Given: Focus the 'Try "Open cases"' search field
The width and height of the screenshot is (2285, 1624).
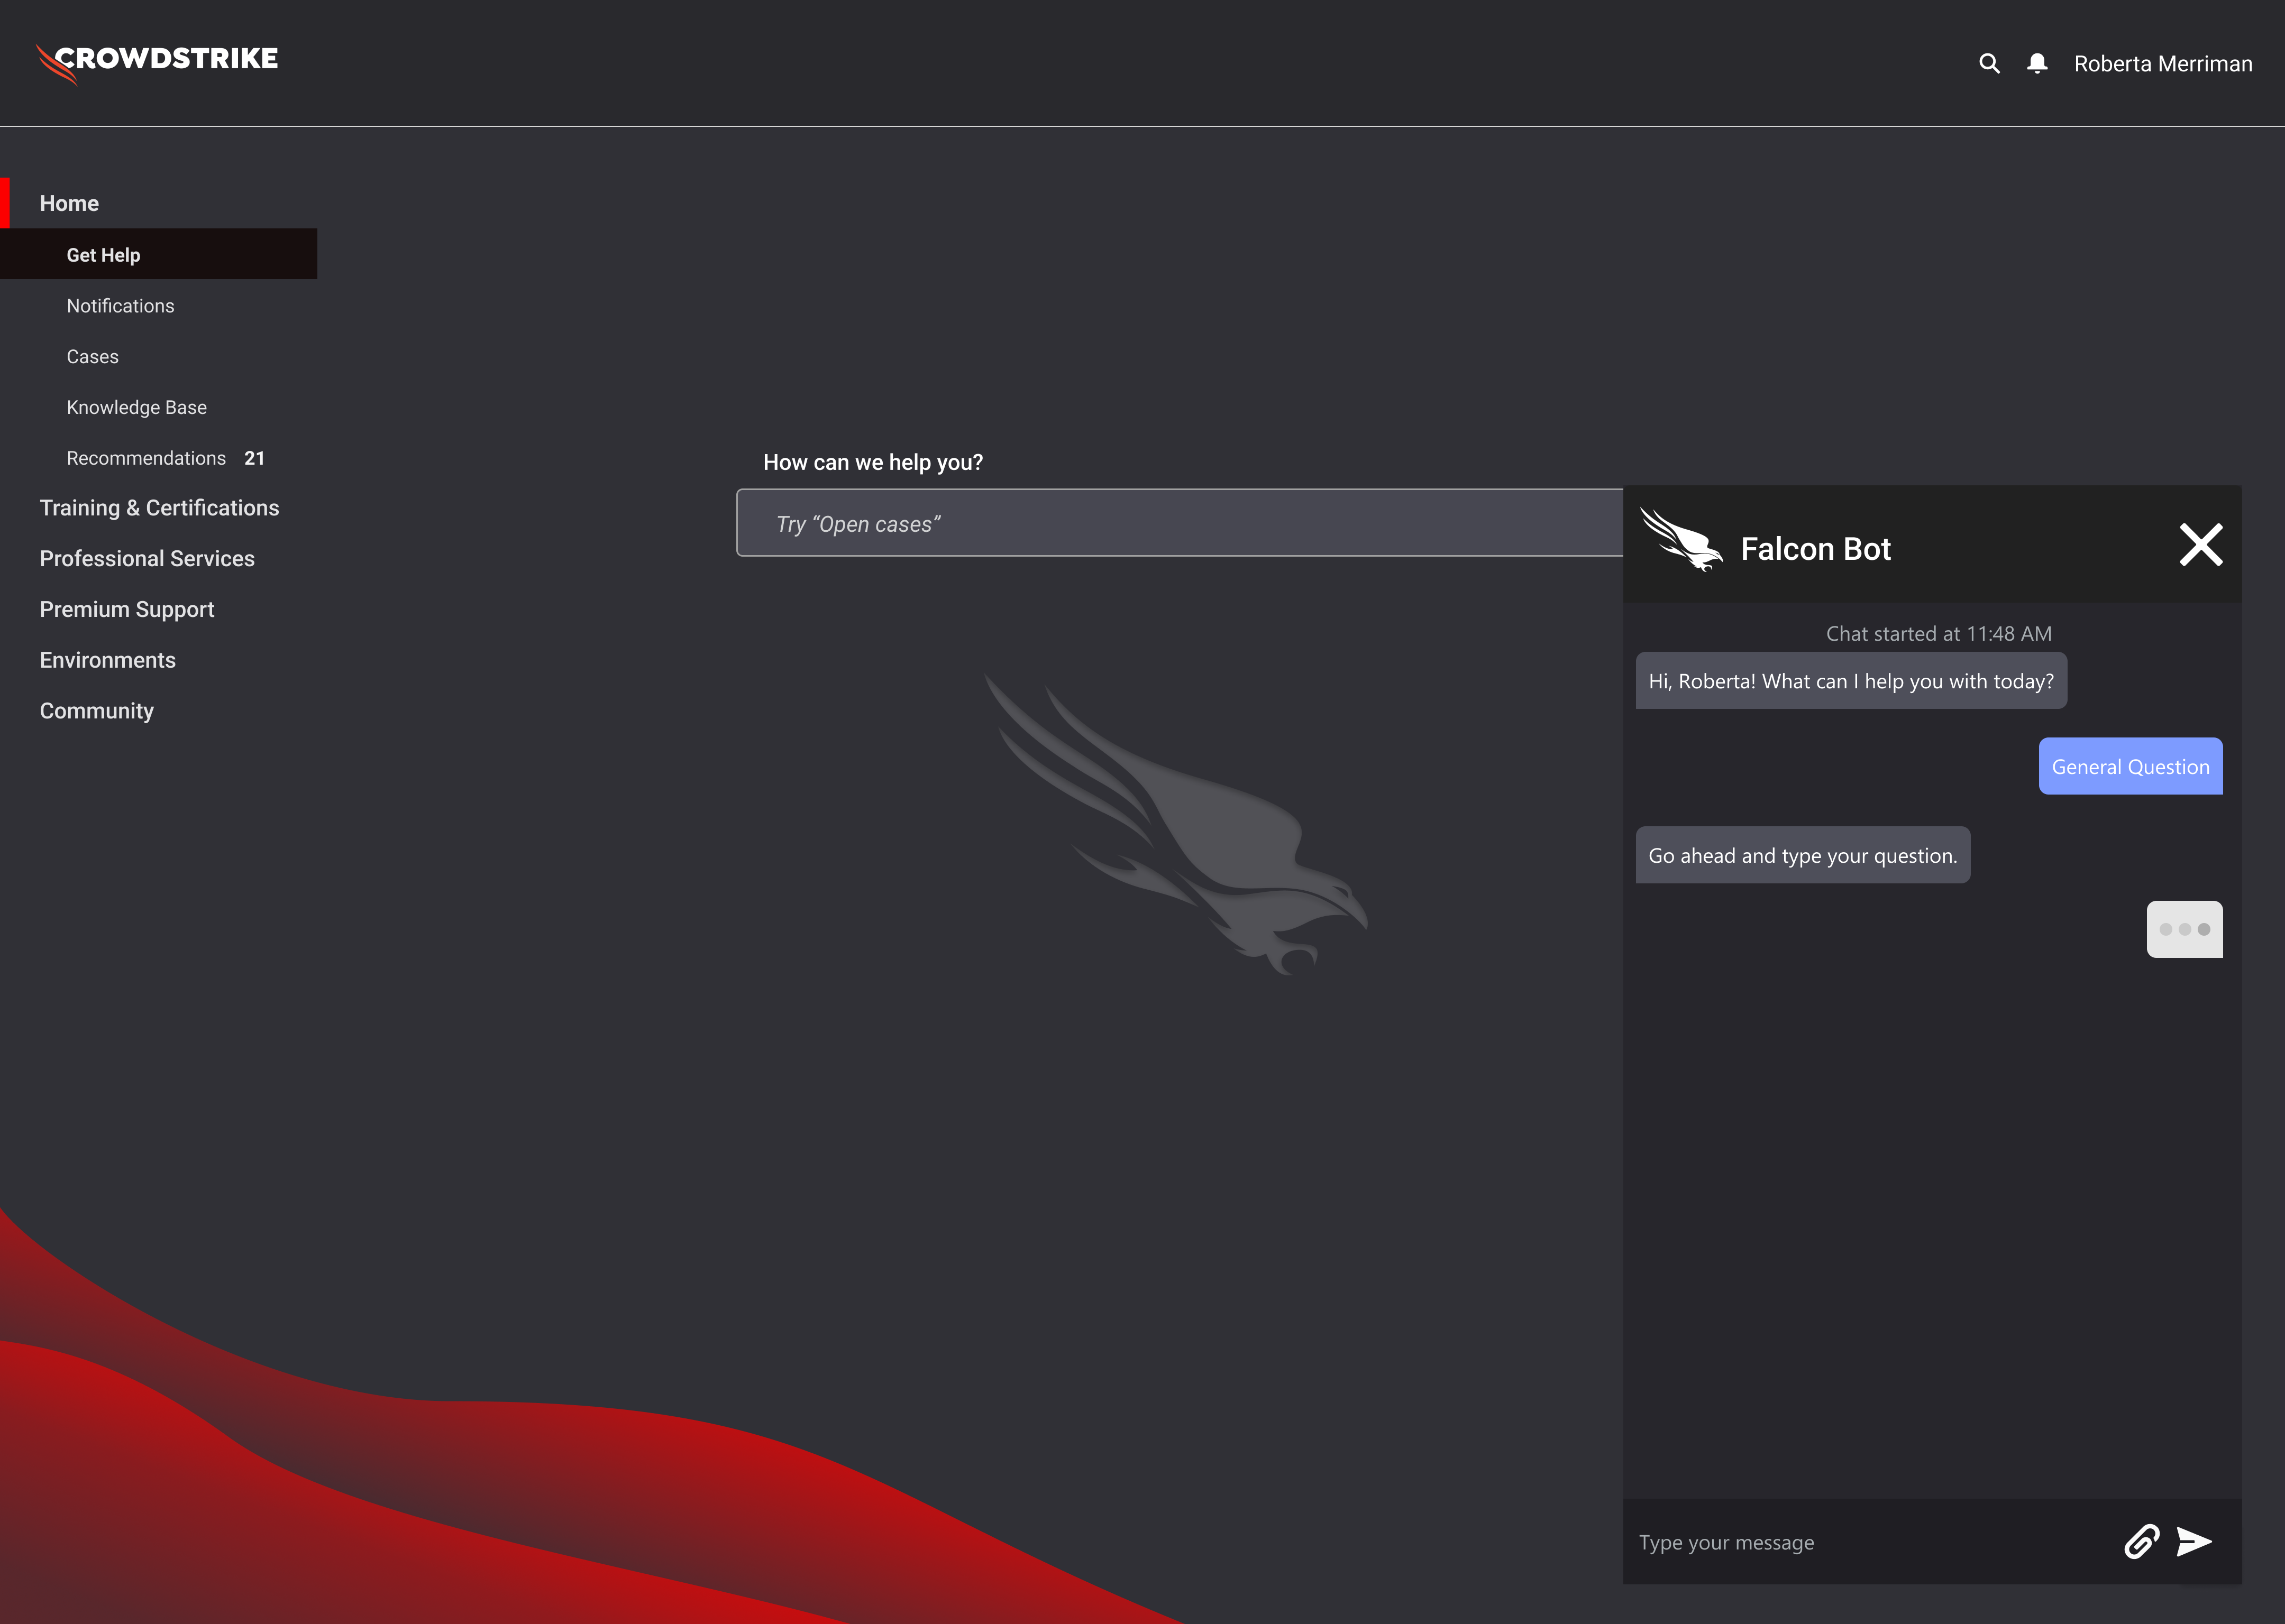Looking at the screenshot, I should point(1180,523).
